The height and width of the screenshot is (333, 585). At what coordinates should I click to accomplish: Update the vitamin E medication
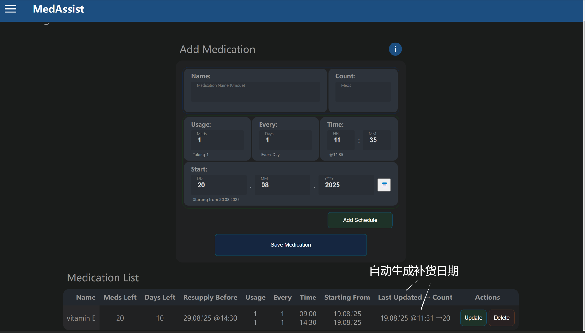point(473,318)
